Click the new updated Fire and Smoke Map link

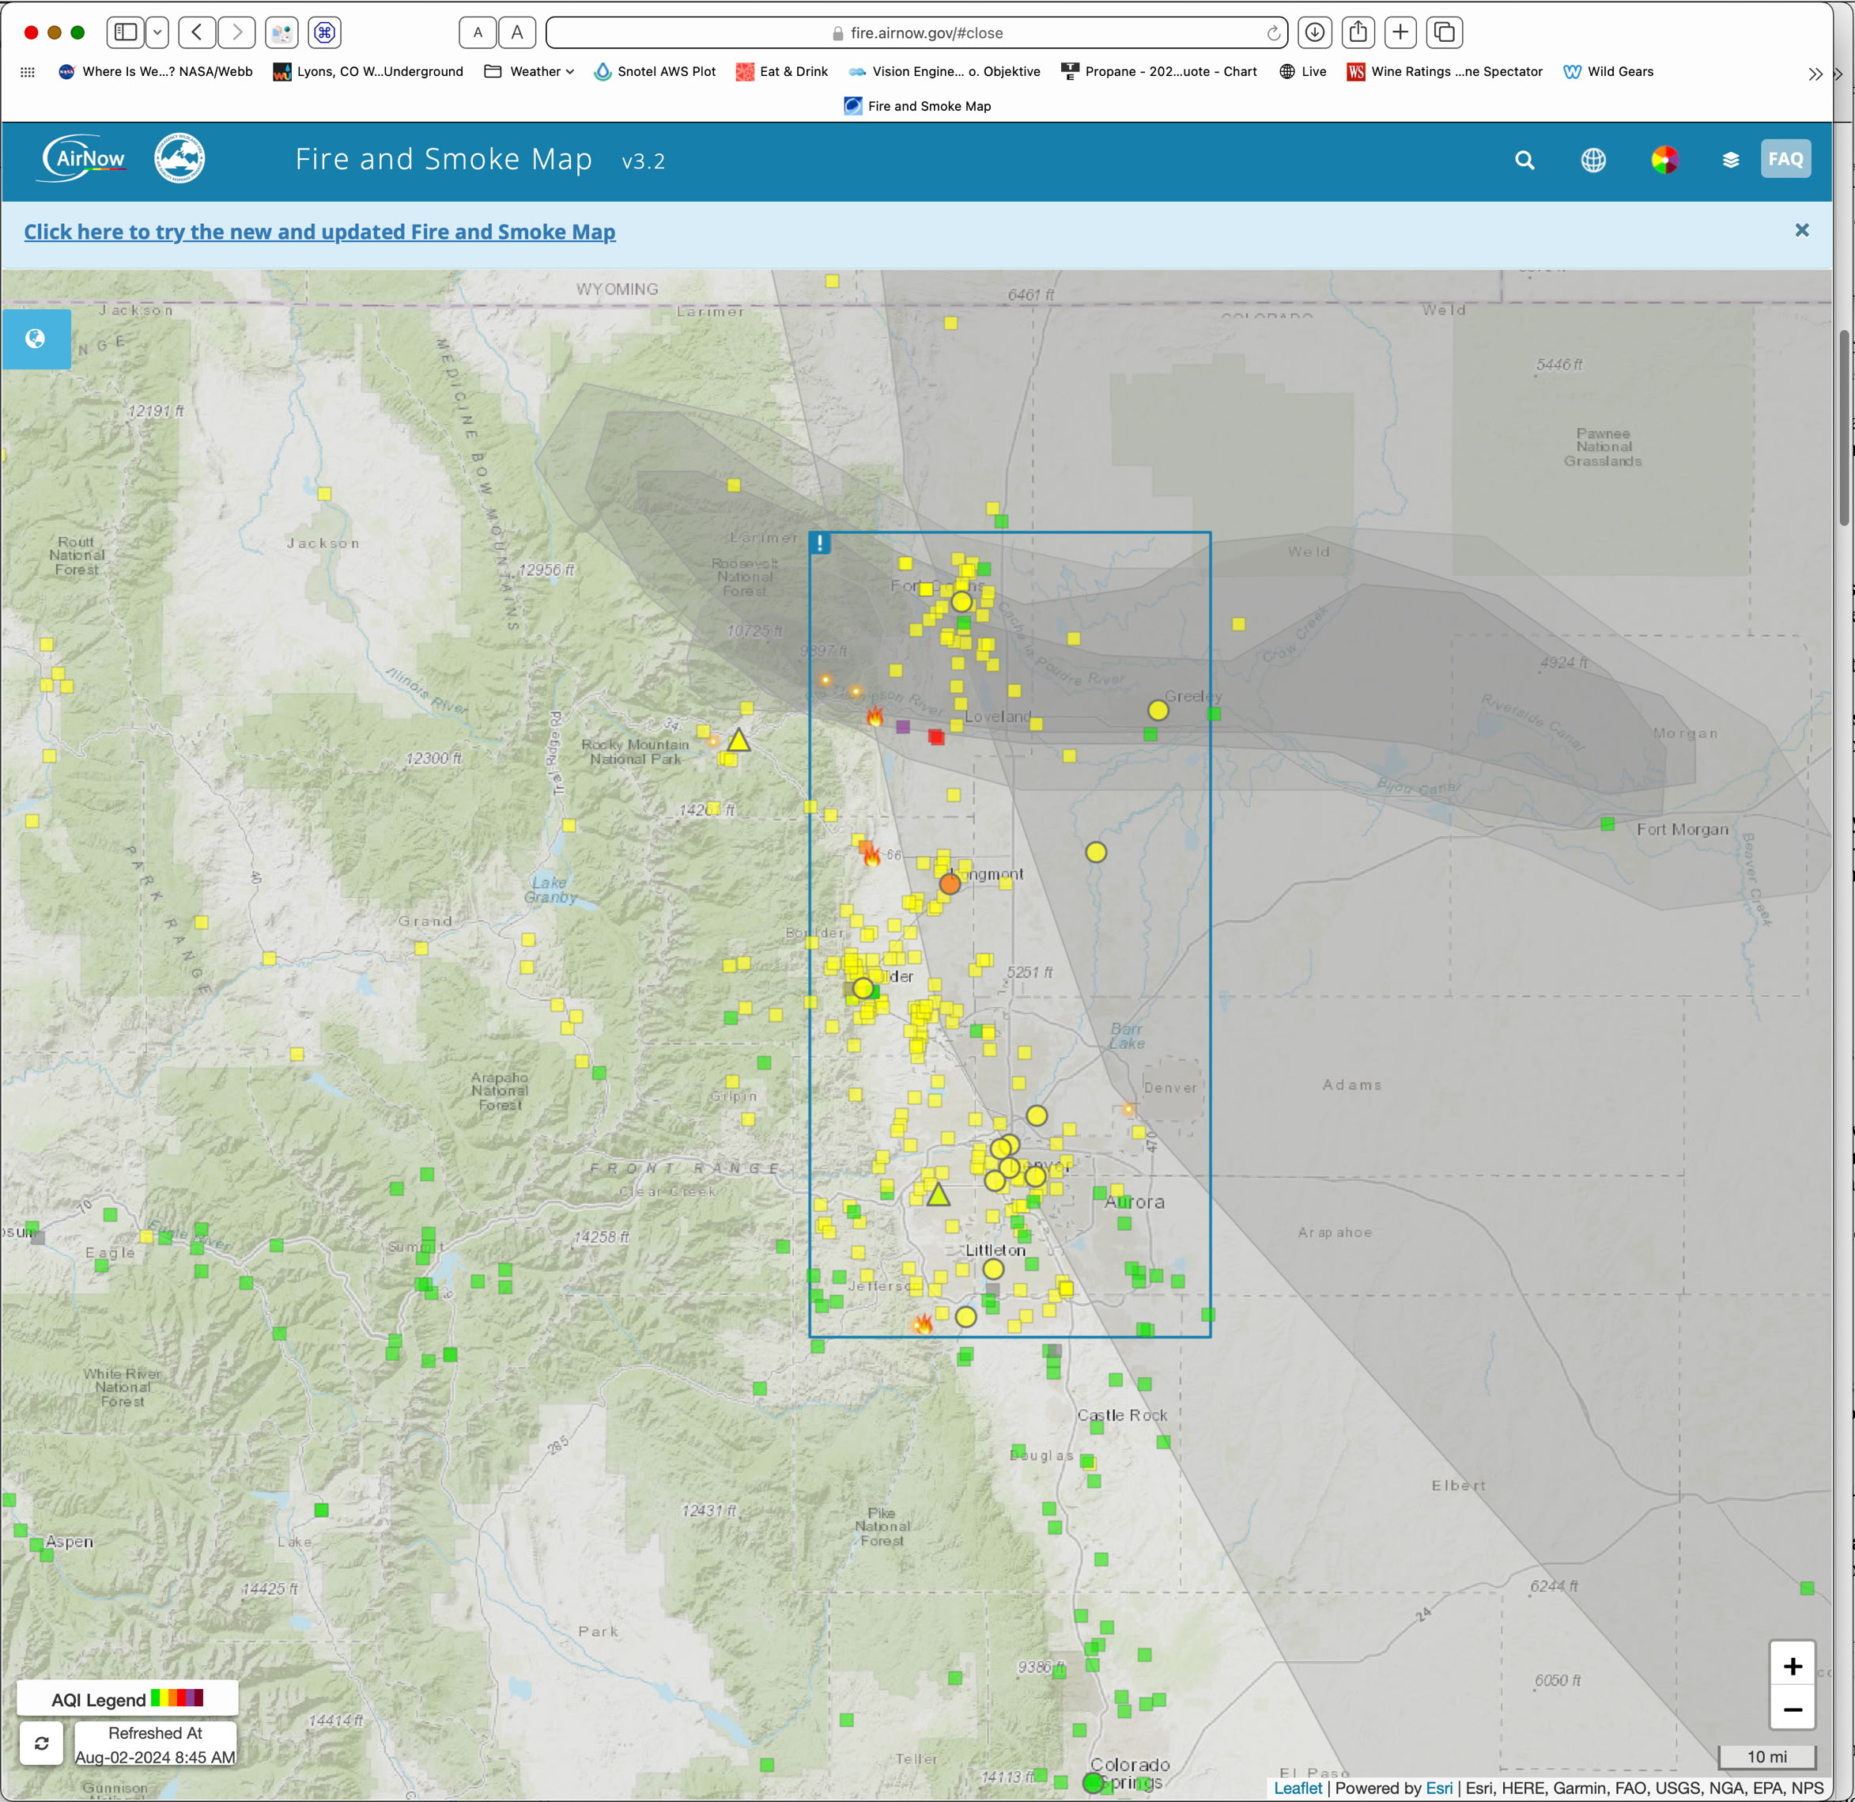point(320,232)
